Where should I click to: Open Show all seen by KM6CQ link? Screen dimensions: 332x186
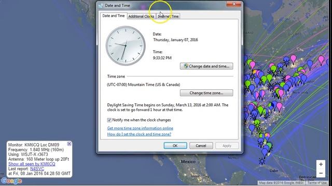pyautogui.click(x=32, y=164)
